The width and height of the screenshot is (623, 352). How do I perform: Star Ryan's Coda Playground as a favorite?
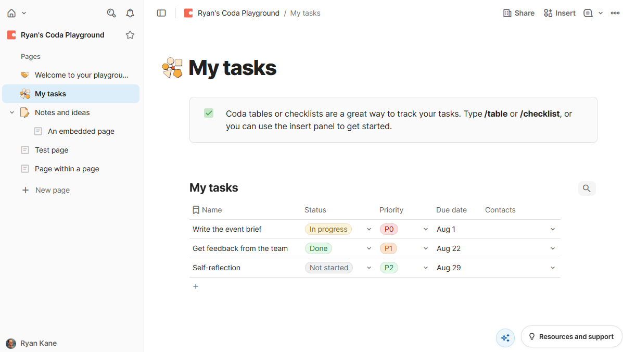(130, 34)
